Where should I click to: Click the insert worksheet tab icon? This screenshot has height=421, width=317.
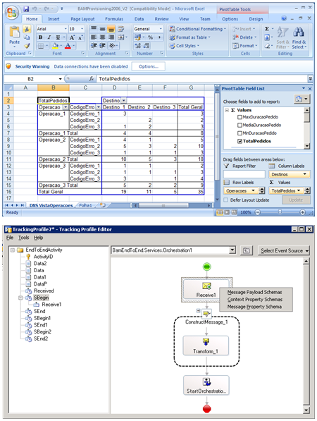click(x=102, y=205)
